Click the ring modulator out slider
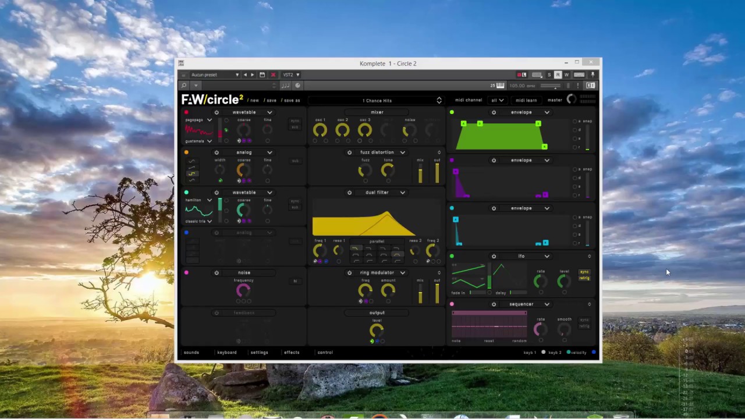This screenshot has height=419, width=745. (437, 293)
